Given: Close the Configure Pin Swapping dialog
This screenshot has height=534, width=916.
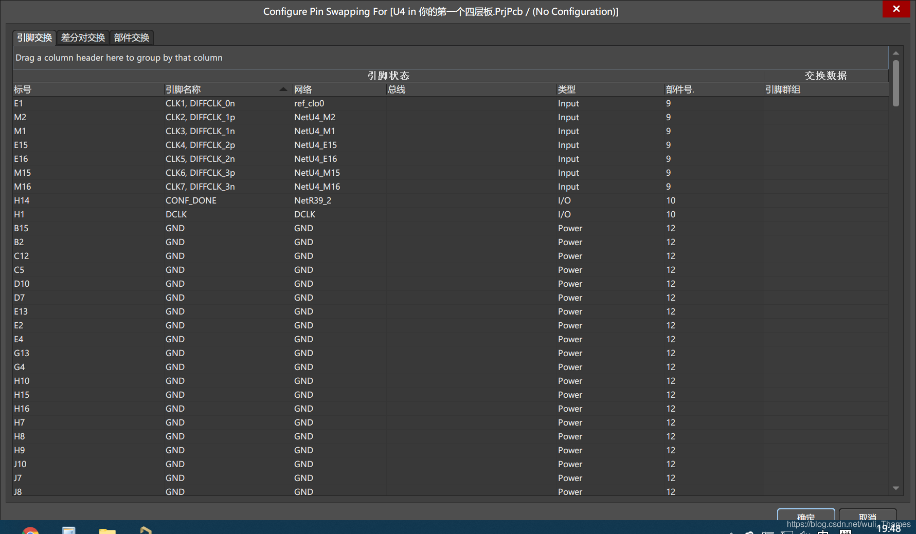Looking at the screenshot, I should coord(896,9).
